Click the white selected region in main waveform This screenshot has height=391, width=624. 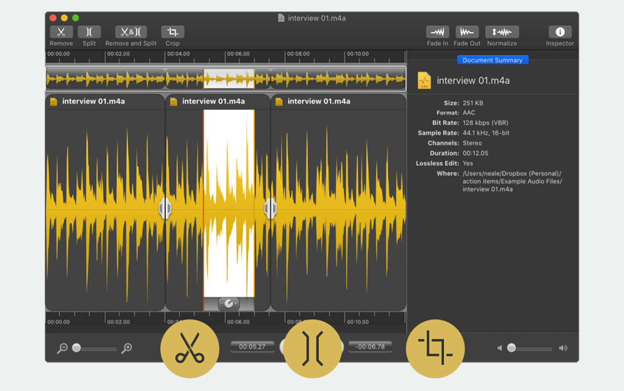(229, 203)
